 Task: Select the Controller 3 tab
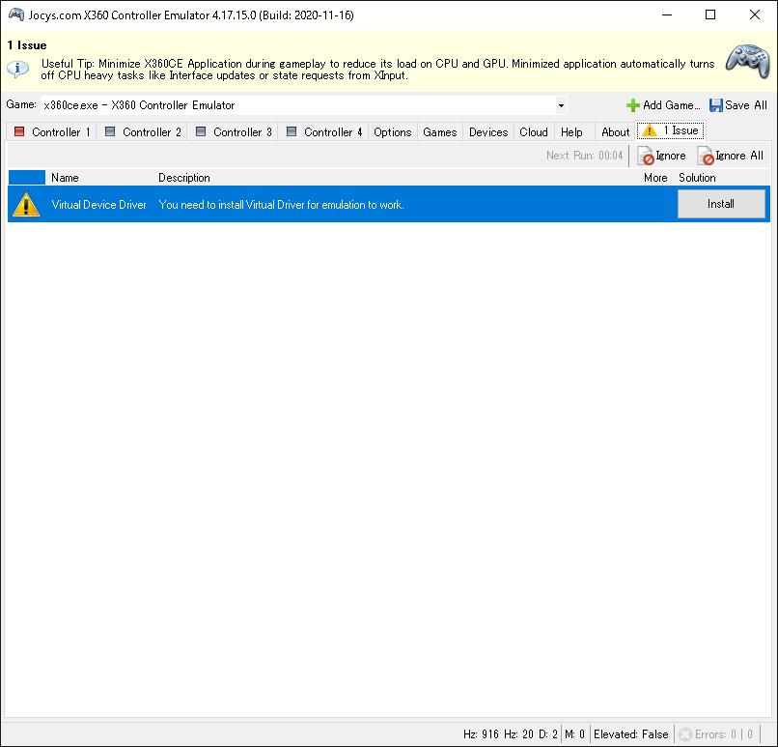234,132
